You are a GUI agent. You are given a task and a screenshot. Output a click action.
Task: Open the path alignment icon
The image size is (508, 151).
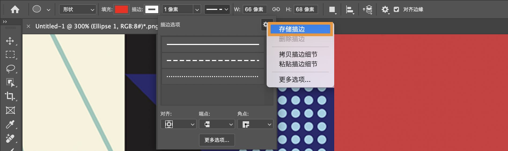[350, 10]
